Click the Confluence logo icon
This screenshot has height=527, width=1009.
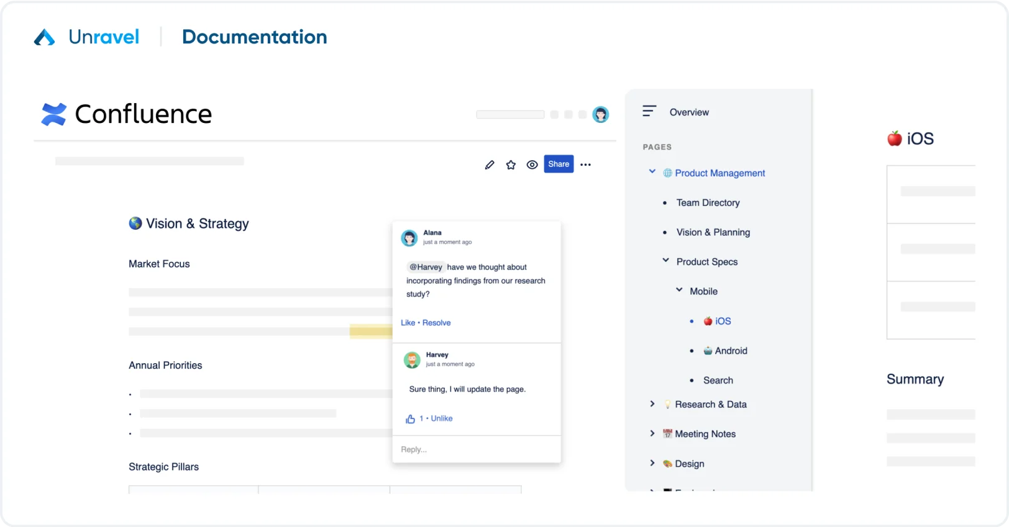(x=53, y=114)
